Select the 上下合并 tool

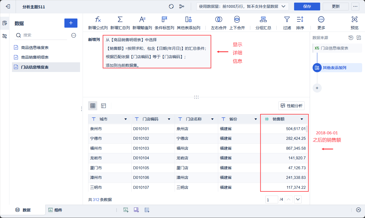coord(237,23)
